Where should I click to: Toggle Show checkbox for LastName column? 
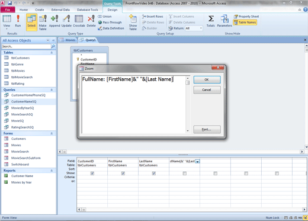(154, 173)
